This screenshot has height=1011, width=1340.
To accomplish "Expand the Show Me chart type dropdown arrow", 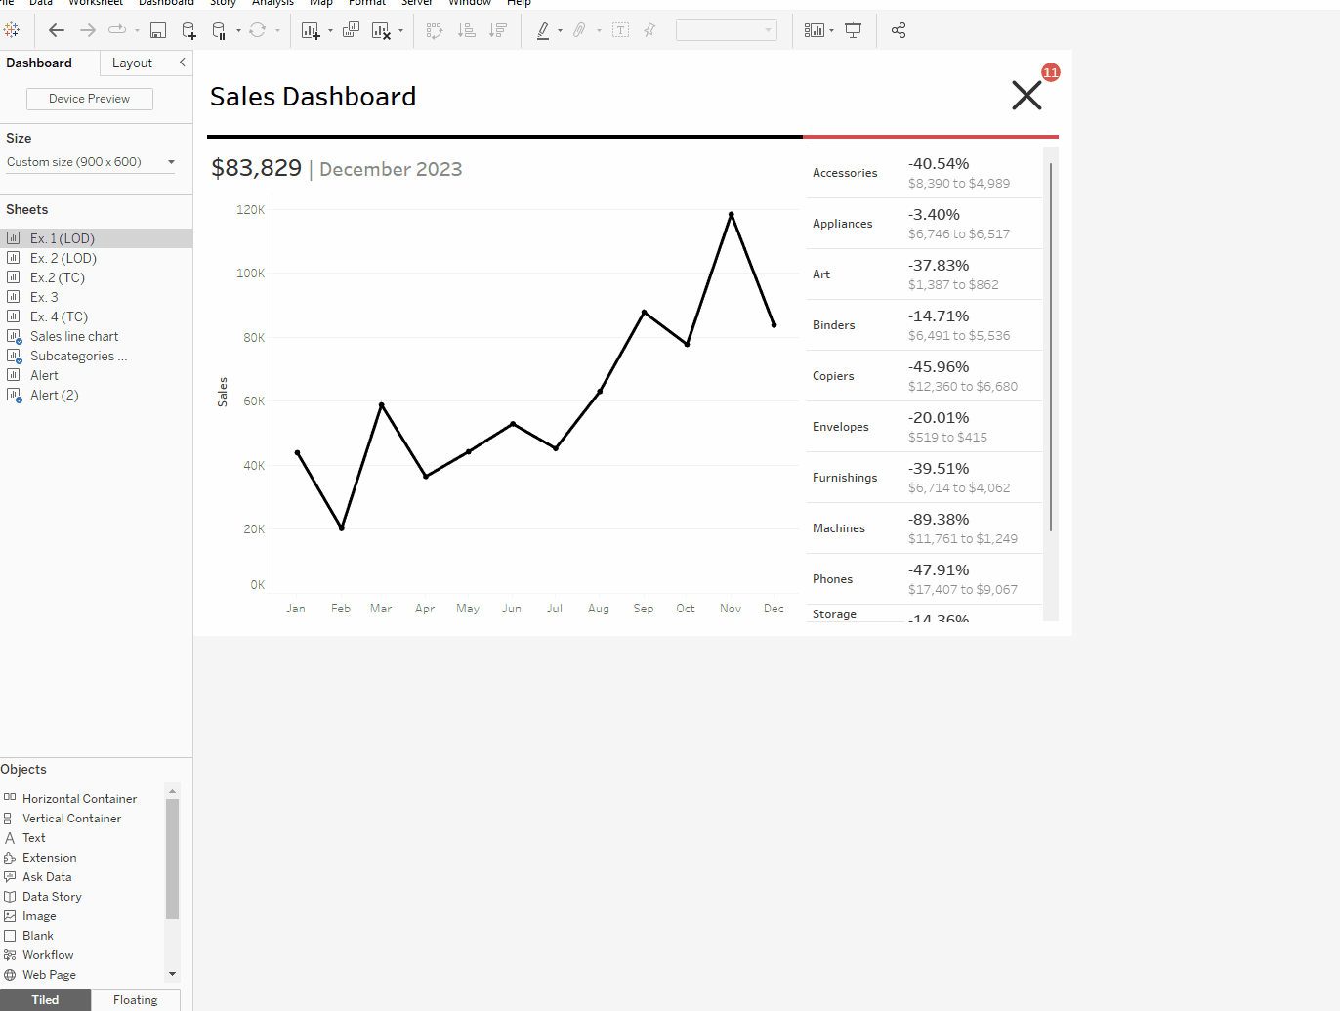I will (x=831, y=30).
